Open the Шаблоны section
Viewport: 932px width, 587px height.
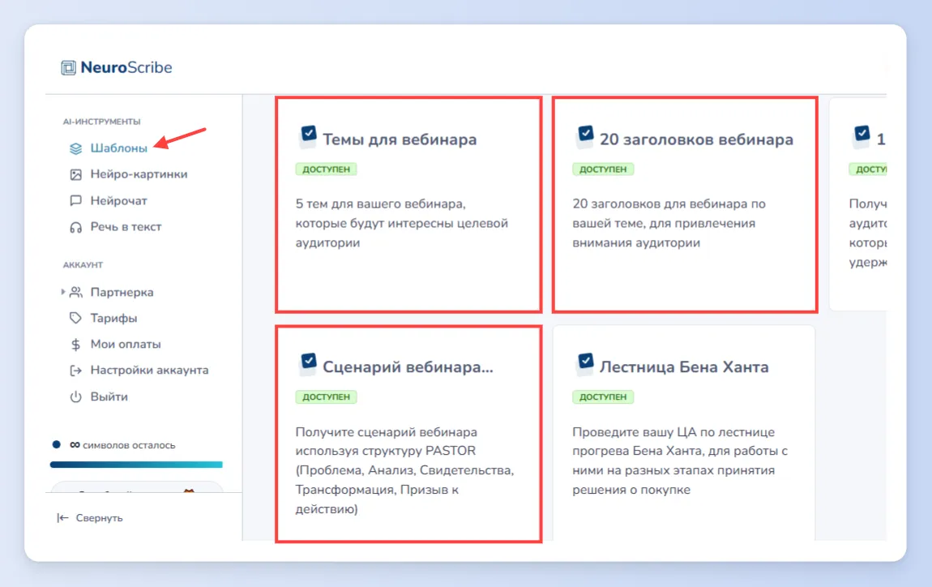pos(118,148)
